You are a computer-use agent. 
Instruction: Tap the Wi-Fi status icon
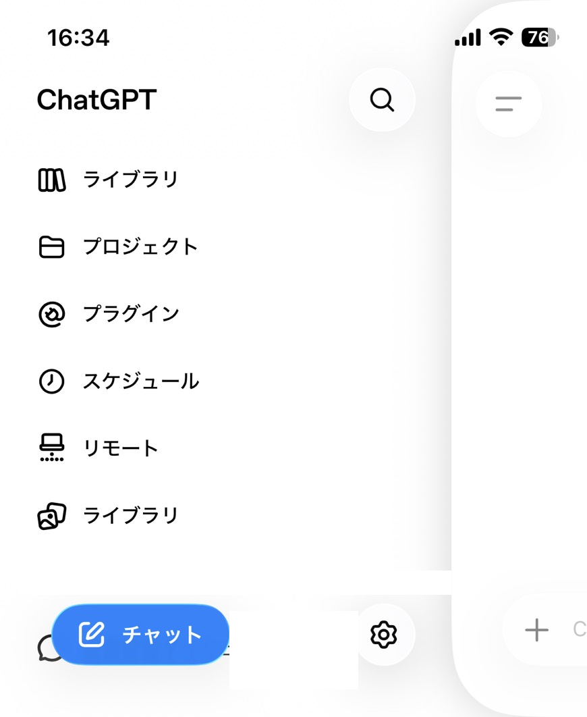(x=501, y=37)
